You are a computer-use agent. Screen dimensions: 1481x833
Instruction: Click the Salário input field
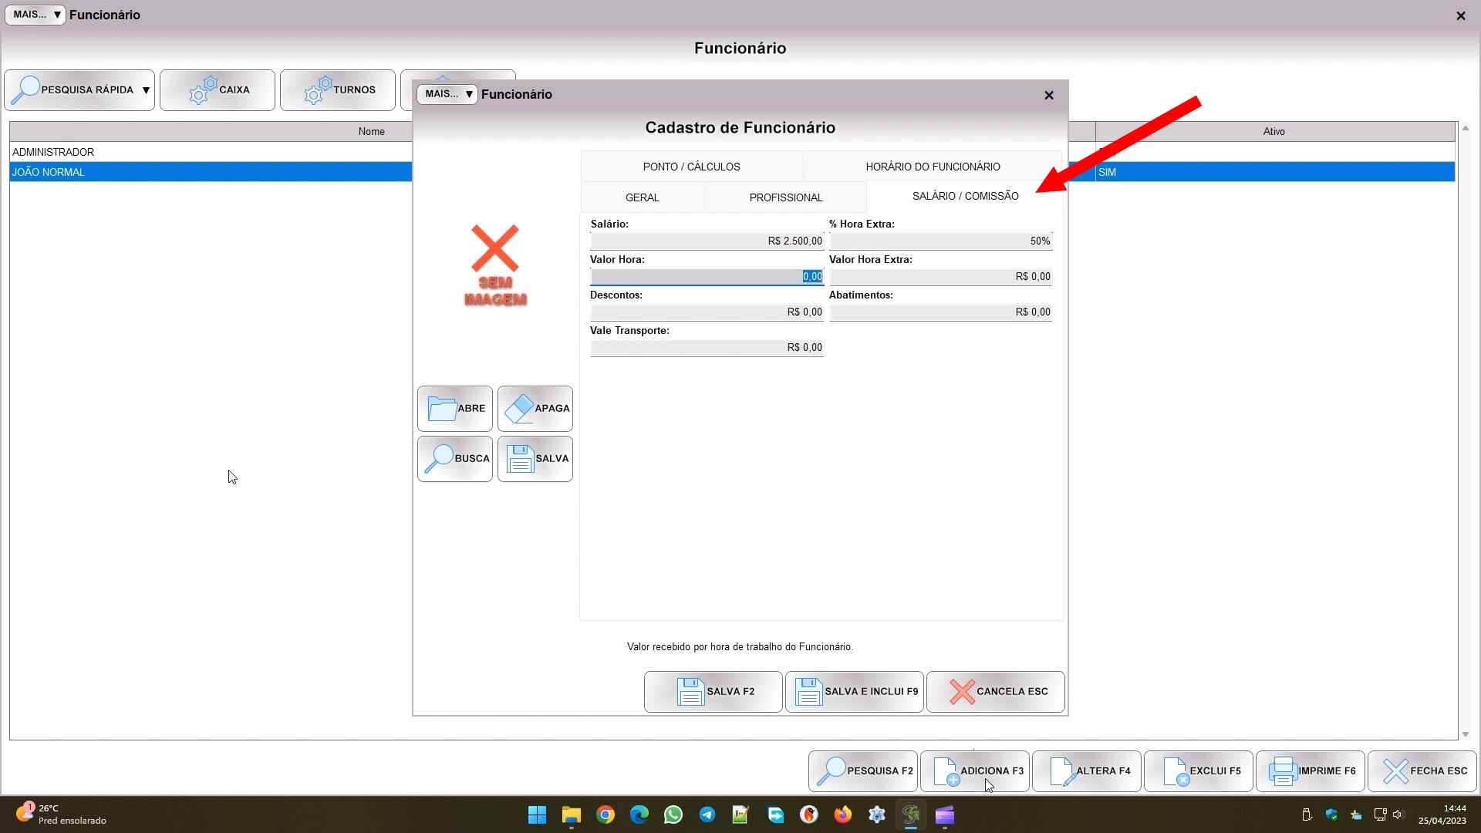click(x=707, y=241)
